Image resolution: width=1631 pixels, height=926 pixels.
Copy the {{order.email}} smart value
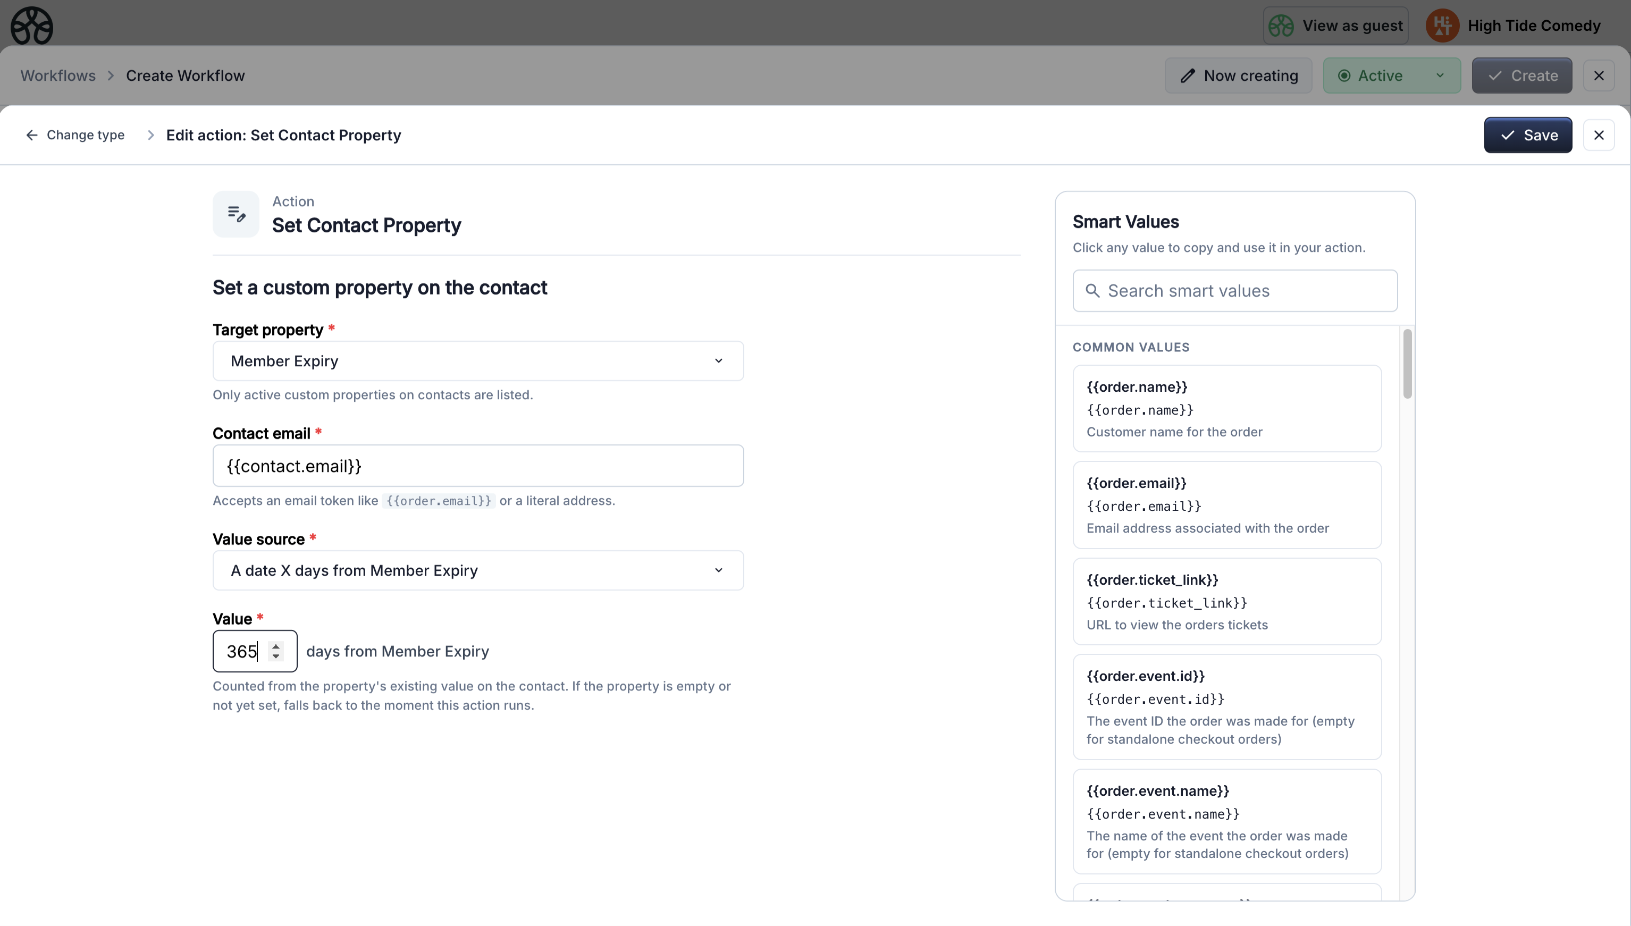[1226, 505]
